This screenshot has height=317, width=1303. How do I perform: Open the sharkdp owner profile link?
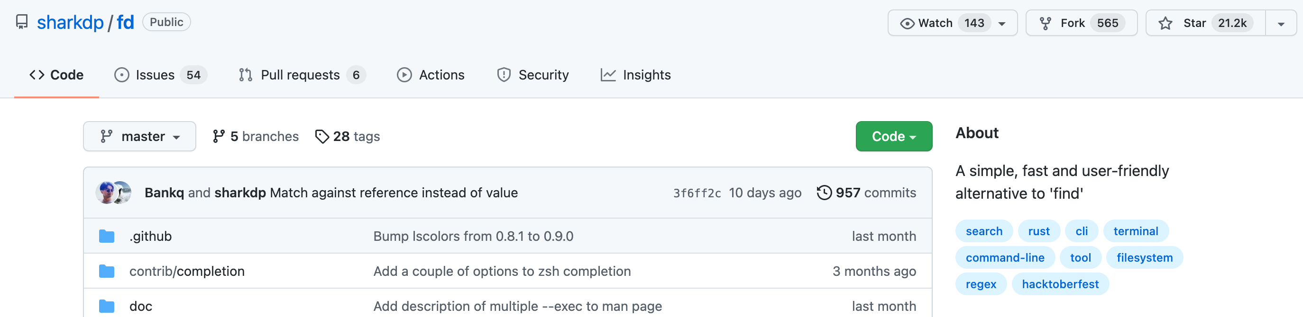[70, 22]
